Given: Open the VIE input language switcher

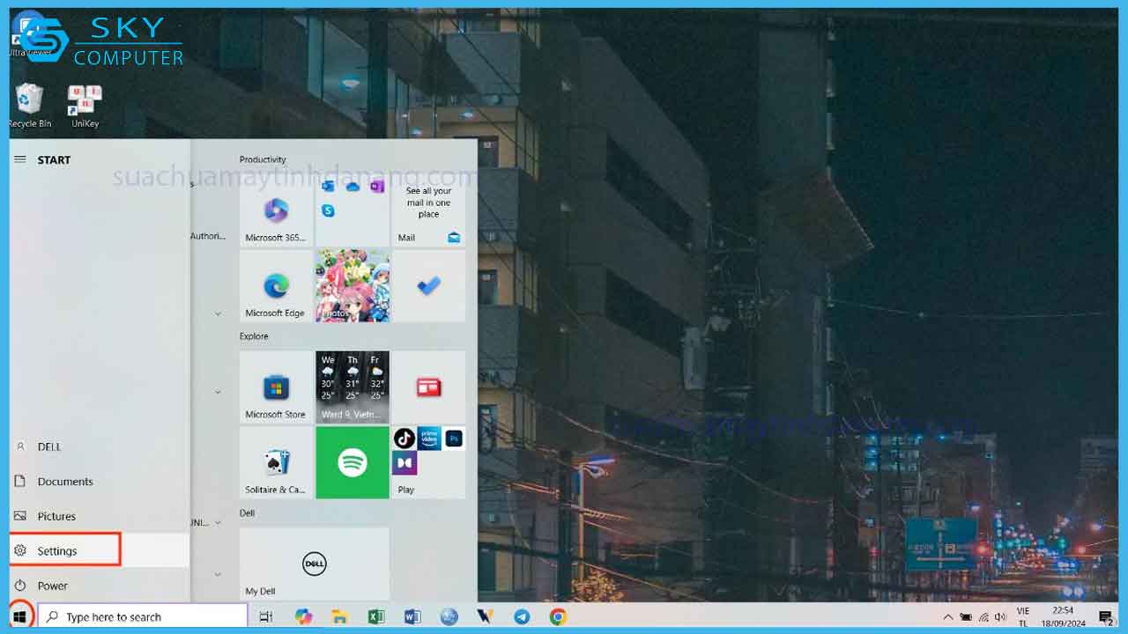Looking at the screenshot, I should (1023, 616).
